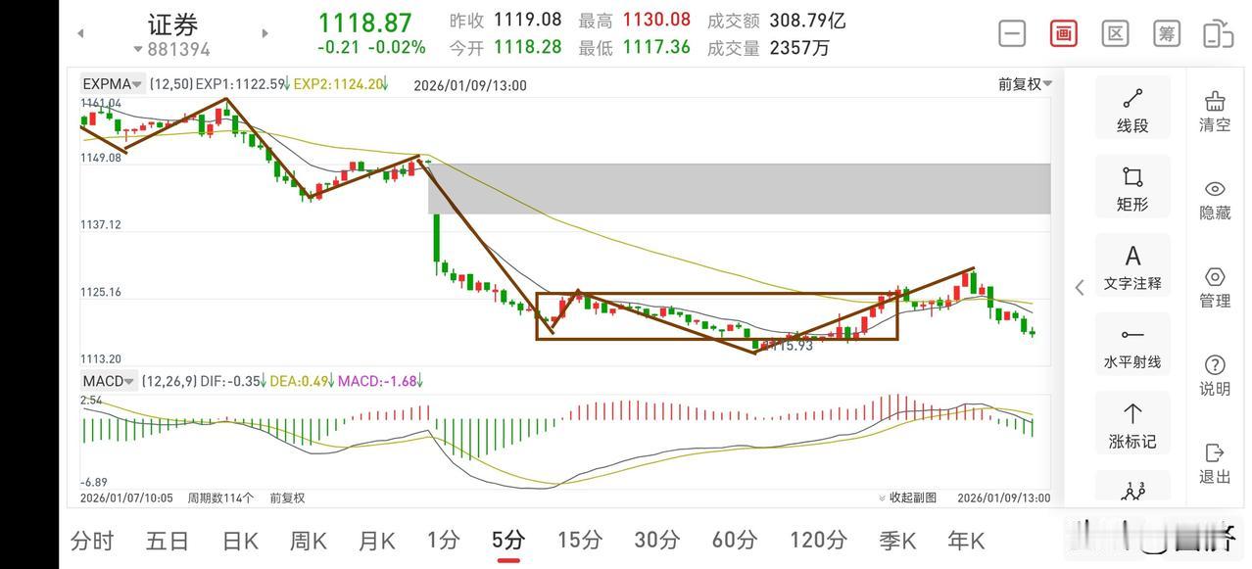Toggle the red 画 drawing mode button
The height and width of the screenshot is (569, 1252).
tap(1063, 33)
